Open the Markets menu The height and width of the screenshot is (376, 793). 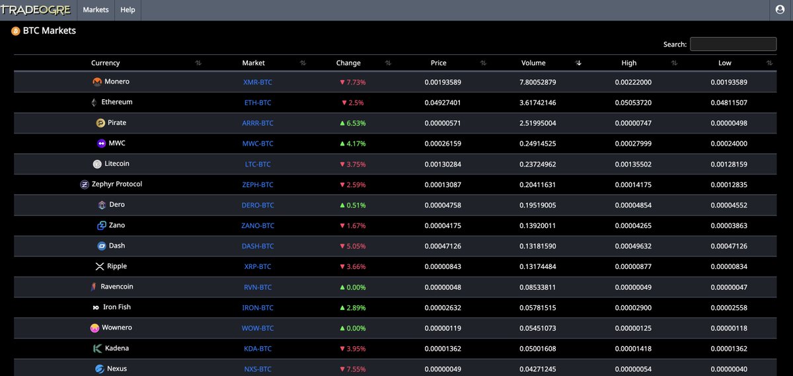tap(96, 10)
